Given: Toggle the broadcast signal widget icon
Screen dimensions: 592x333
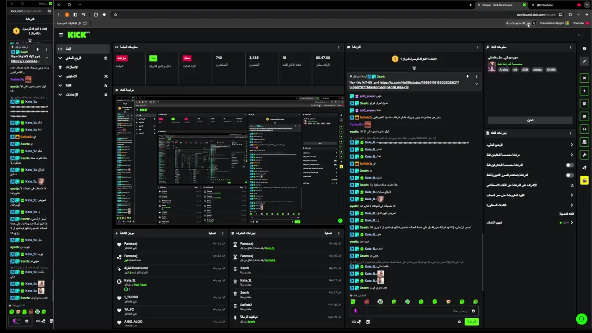Looking at the screenshot, I should pos(585,129).
